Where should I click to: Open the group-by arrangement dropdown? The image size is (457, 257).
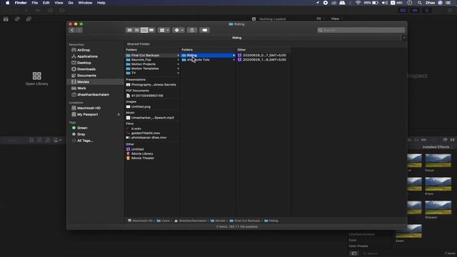(x=164, y=30)
